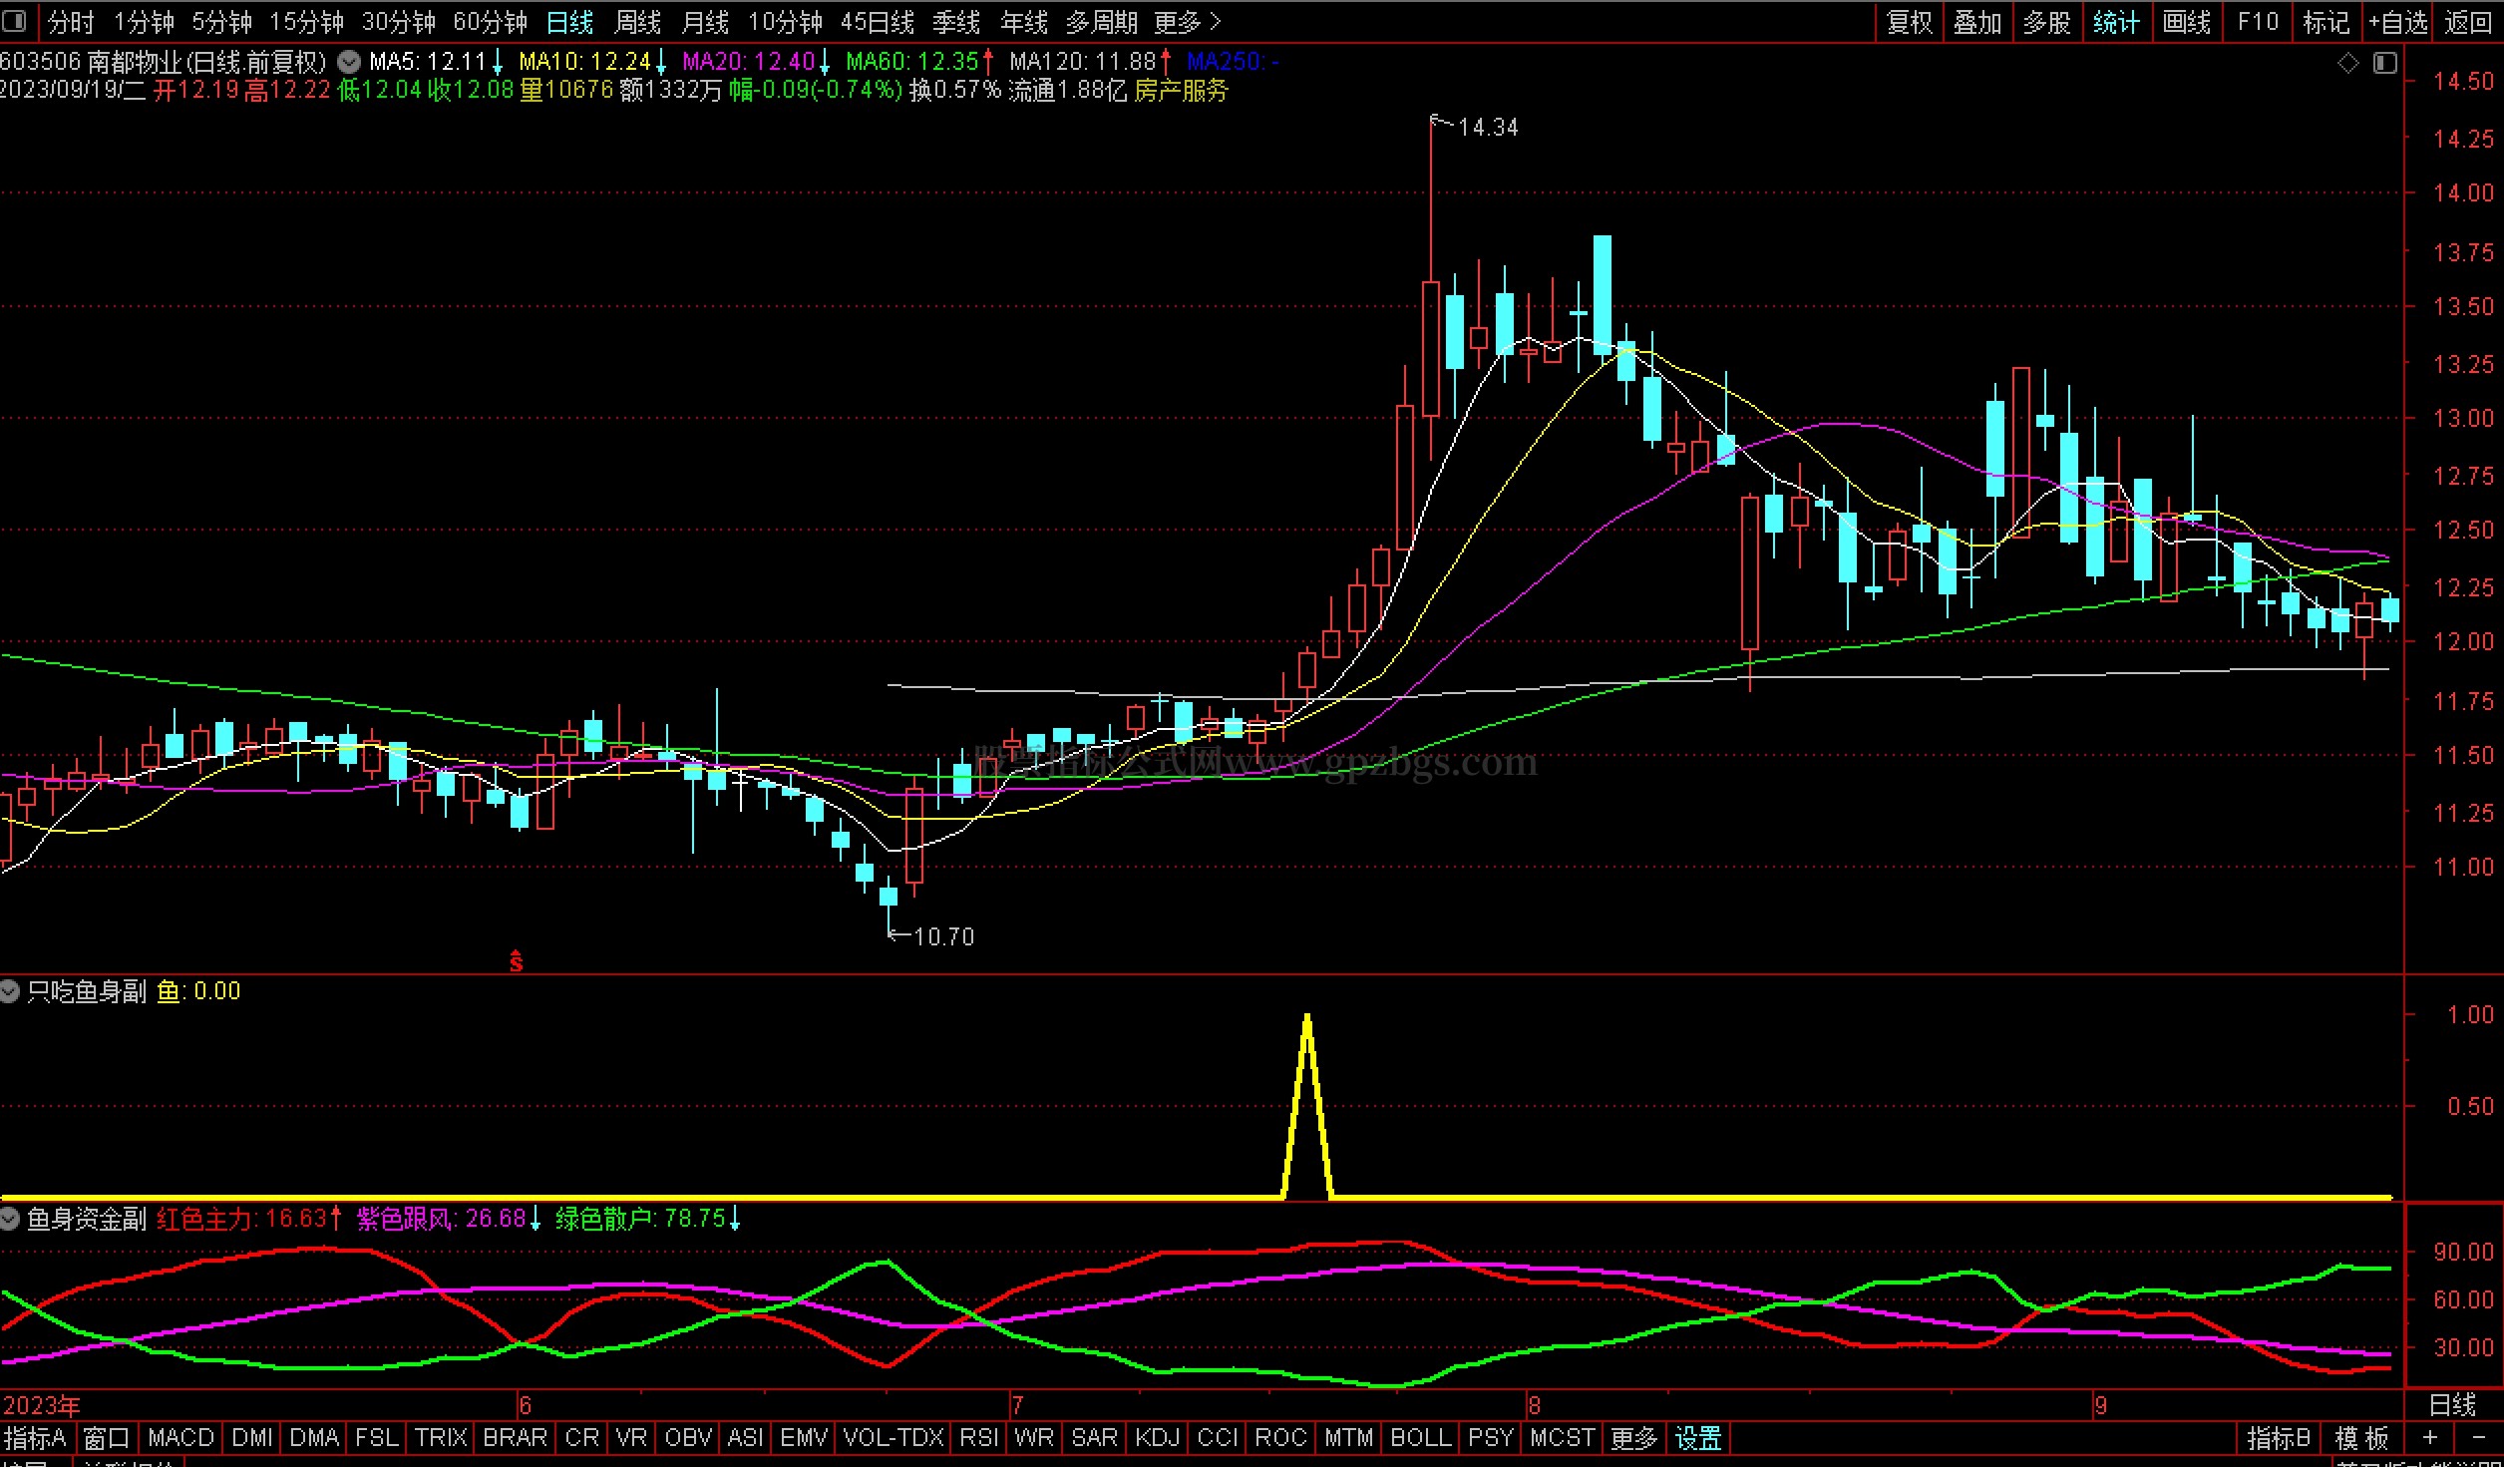Screen dimensions: 2504x1467
Task: Select the 窗口 tab
Action: coord(107,1438)
